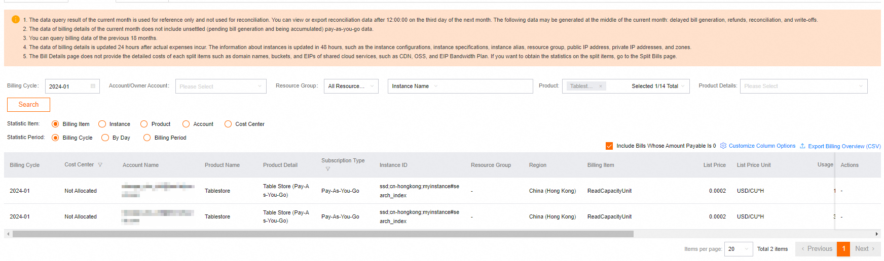Click the Export Billing Overview upload icon

pyautogui.click(x=802, y=146)
